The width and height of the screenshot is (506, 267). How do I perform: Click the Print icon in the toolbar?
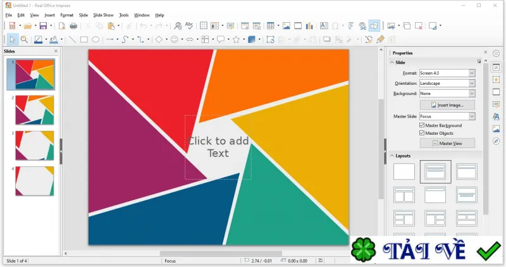(73, 26)
